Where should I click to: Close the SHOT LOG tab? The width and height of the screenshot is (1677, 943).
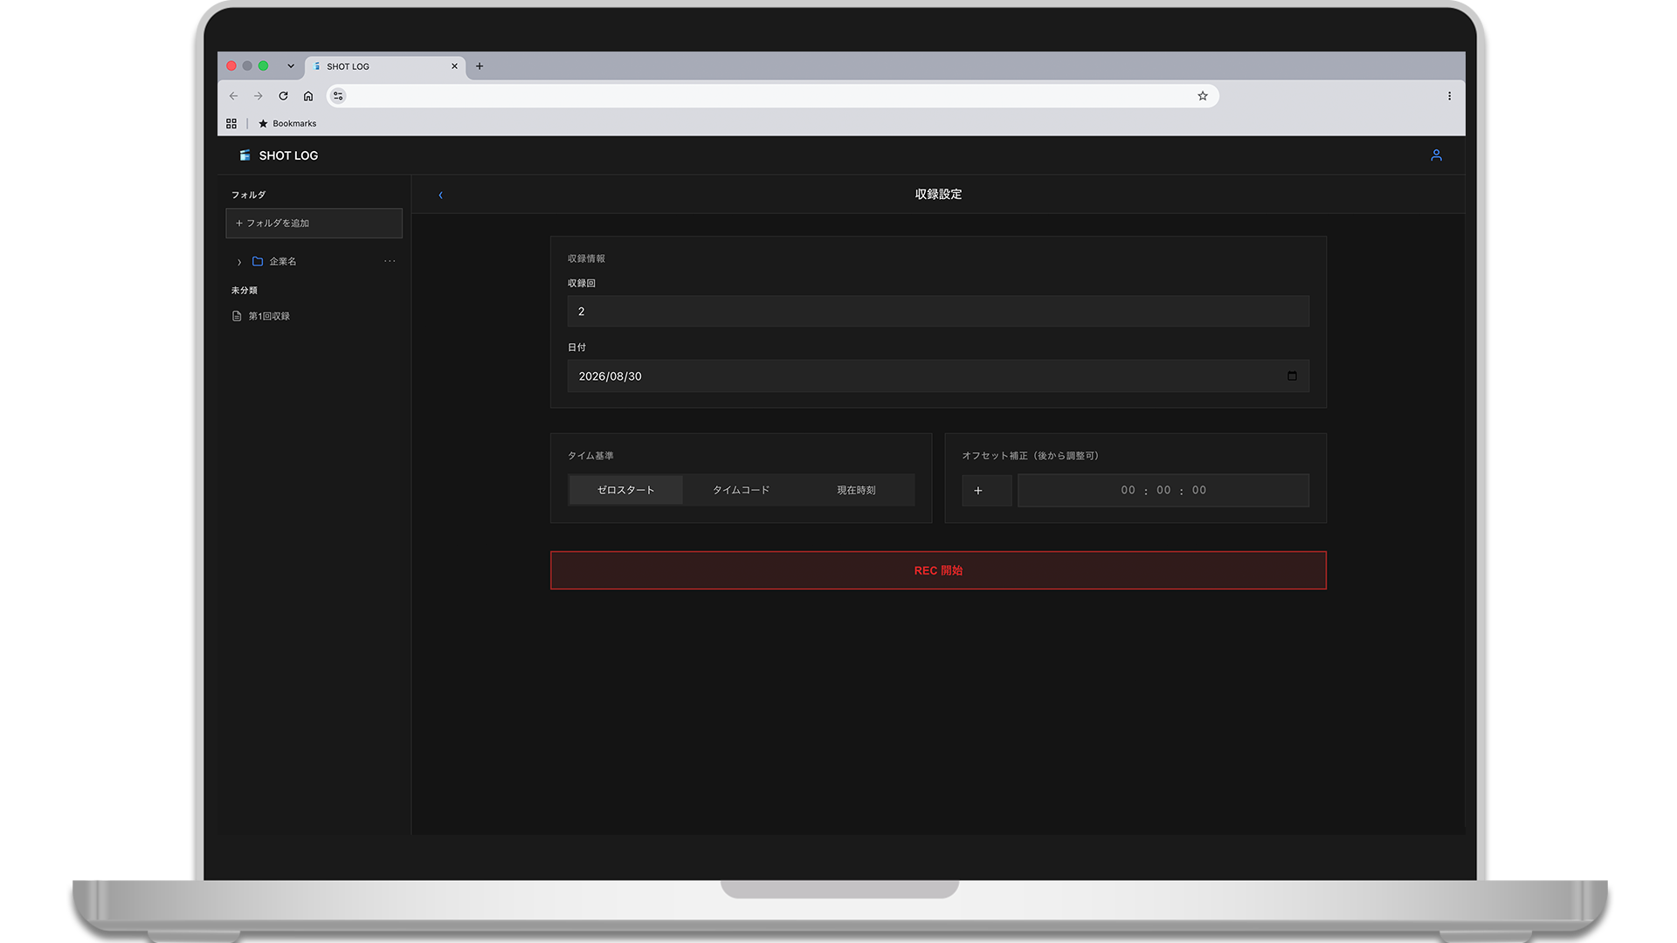click(x=454, y=66)
